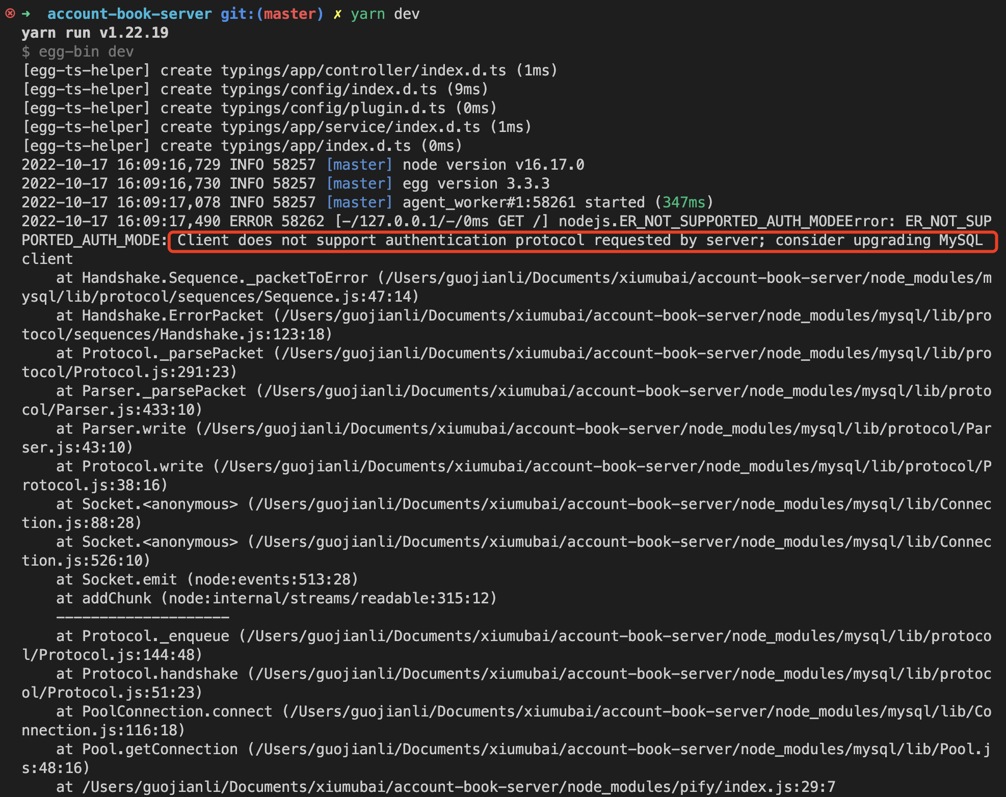
Task: Open typings/app/controller/index.d.ts path link
Action: (x=363, y=70)
